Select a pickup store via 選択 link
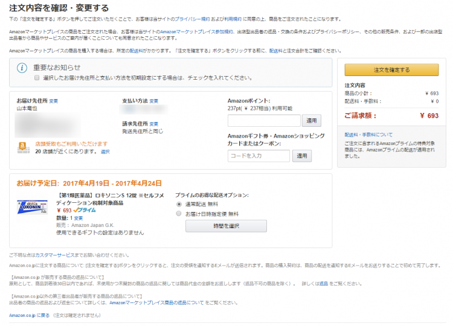453x326 pixels. 105,152
